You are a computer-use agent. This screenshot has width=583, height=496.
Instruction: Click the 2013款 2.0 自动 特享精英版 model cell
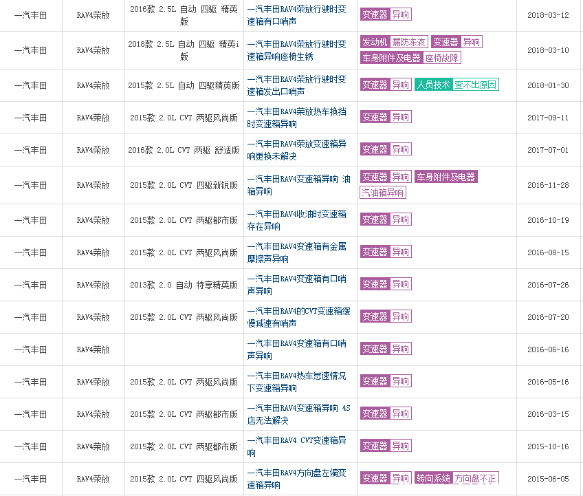(184, 285)
